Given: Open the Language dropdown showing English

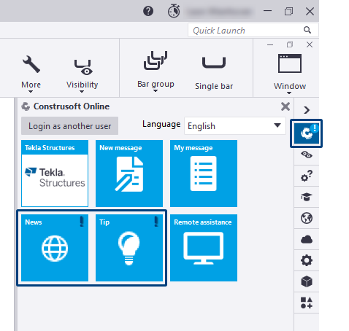Looking at the screenshot, I should tap(235, 126).
